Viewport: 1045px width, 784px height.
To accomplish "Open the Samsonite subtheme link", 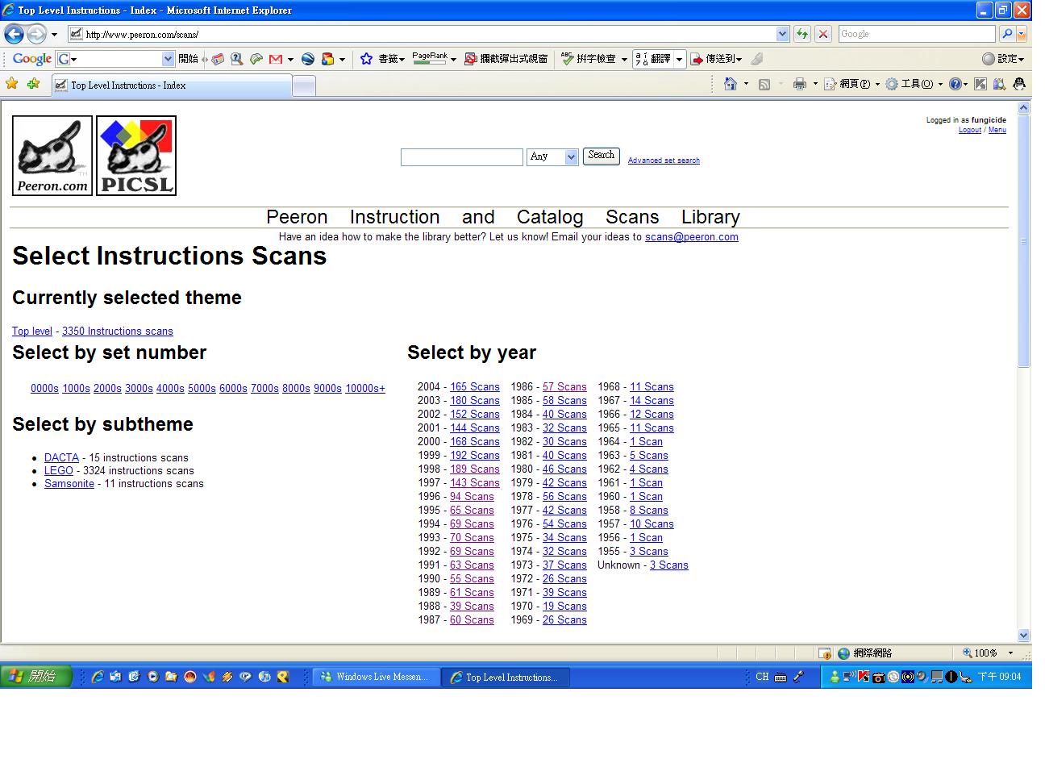I will (x=69, y=484).
